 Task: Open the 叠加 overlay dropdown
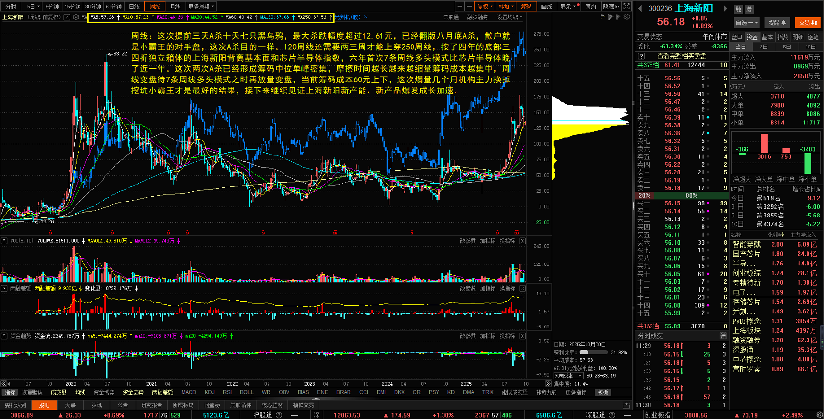click(506, 6)
